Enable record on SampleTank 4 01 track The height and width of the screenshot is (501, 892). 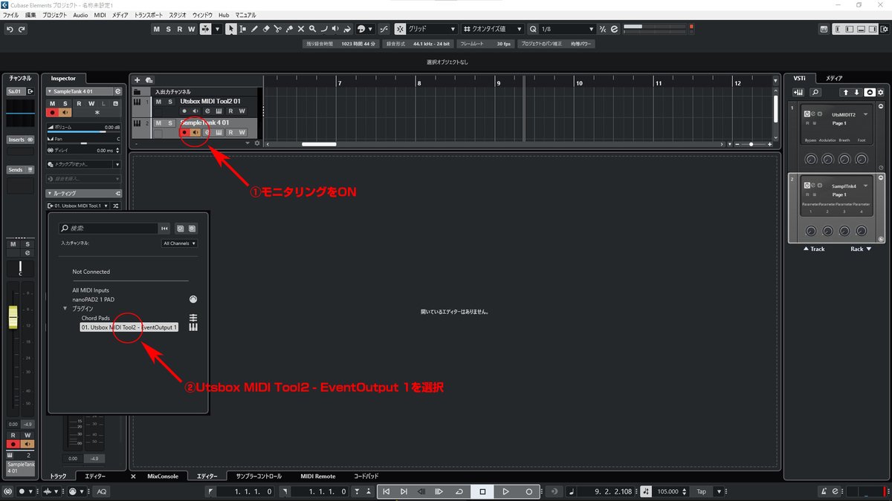184,132
